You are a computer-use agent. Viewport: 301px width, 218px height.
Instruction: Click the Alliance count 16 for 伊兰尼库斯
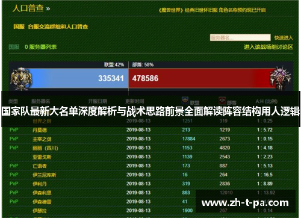point(185,175)
